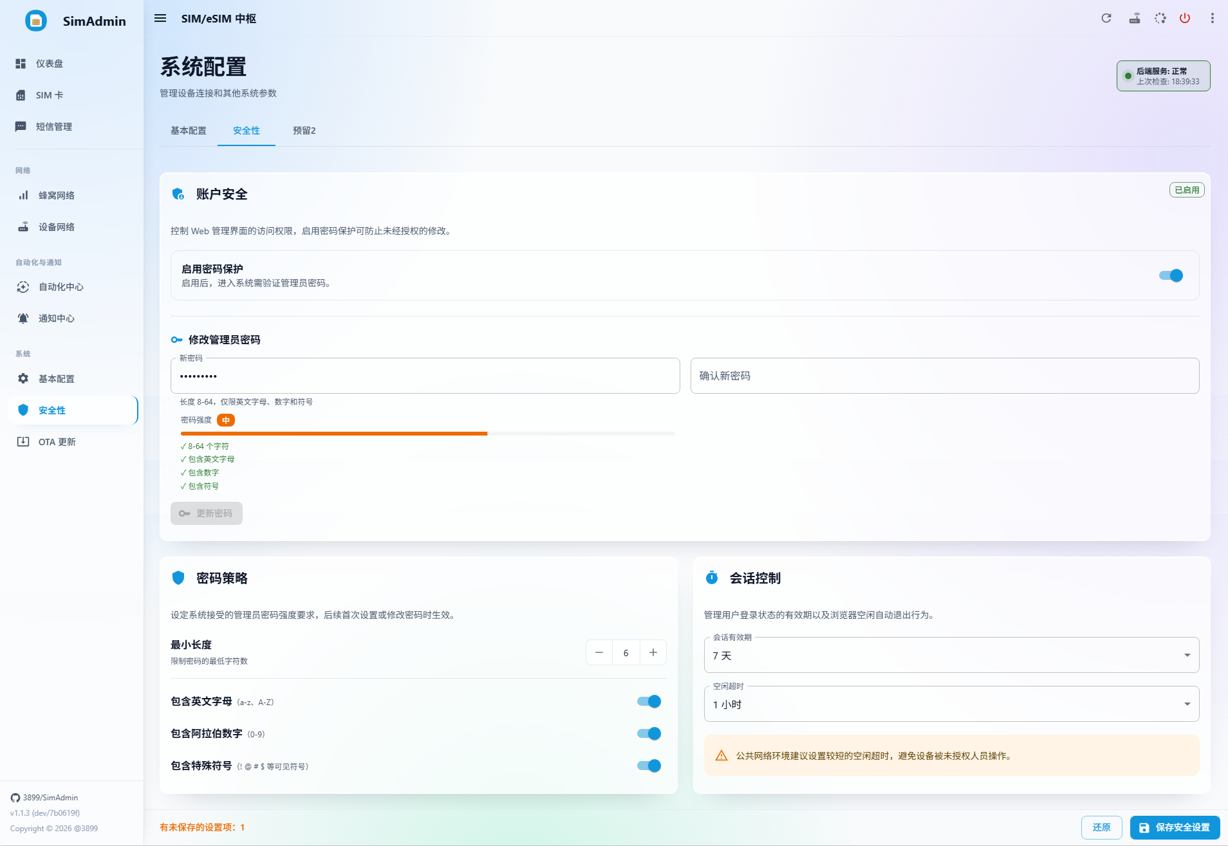Switch to the 预留2 tab

coord(304,131)
